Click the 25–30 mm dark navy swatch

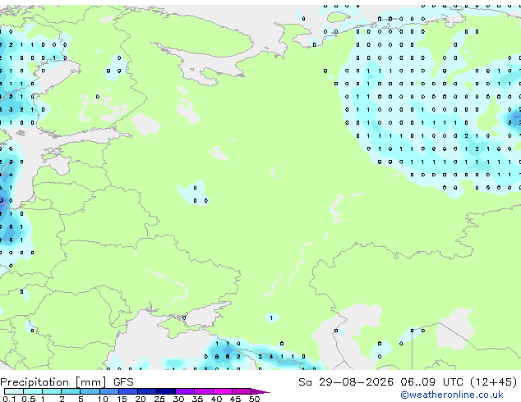(x=166, y=391)
